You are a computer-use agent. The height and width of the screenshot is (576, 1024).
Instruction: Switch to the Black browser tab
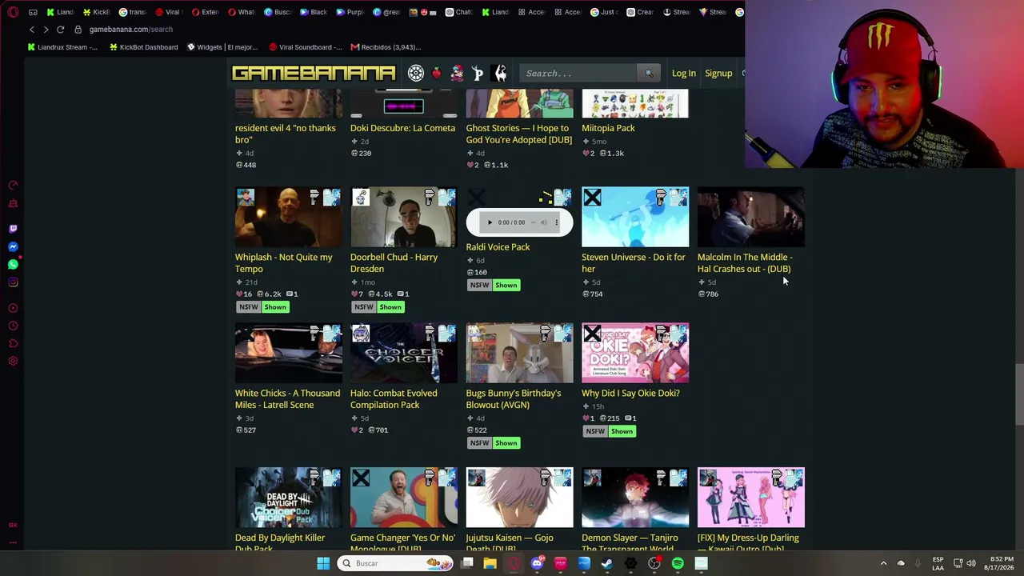coord(314,12)
